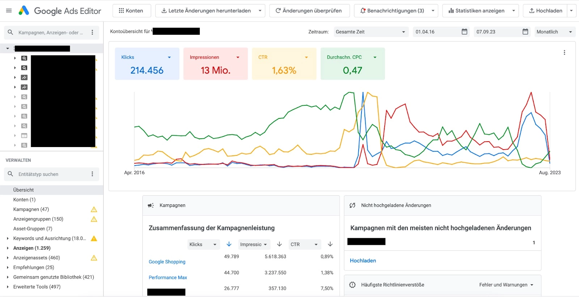Viewport: 579px width, 297px height.
Task: Expand the Benachrichtigungen dropdown arrow
Action: coord(433,11)
